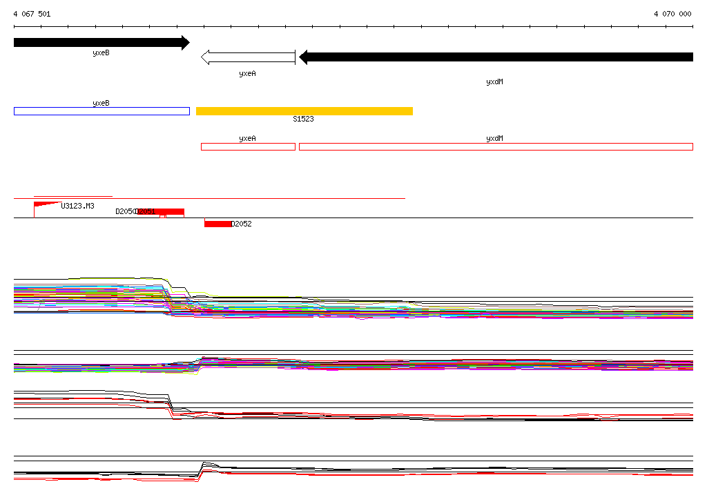Click the yxeB label above the blue box

coord(101,103)
